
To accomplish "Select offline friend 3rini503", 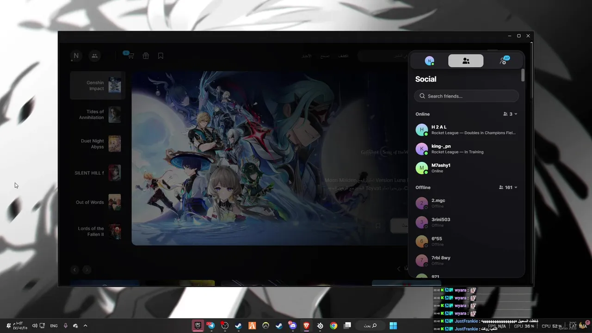I will click(467, 222).
